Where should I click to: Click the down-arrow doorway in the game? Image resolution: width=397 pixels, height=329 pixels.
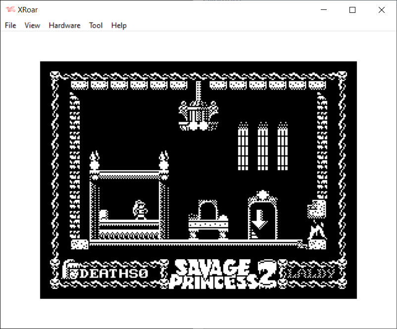coord(262,216)
